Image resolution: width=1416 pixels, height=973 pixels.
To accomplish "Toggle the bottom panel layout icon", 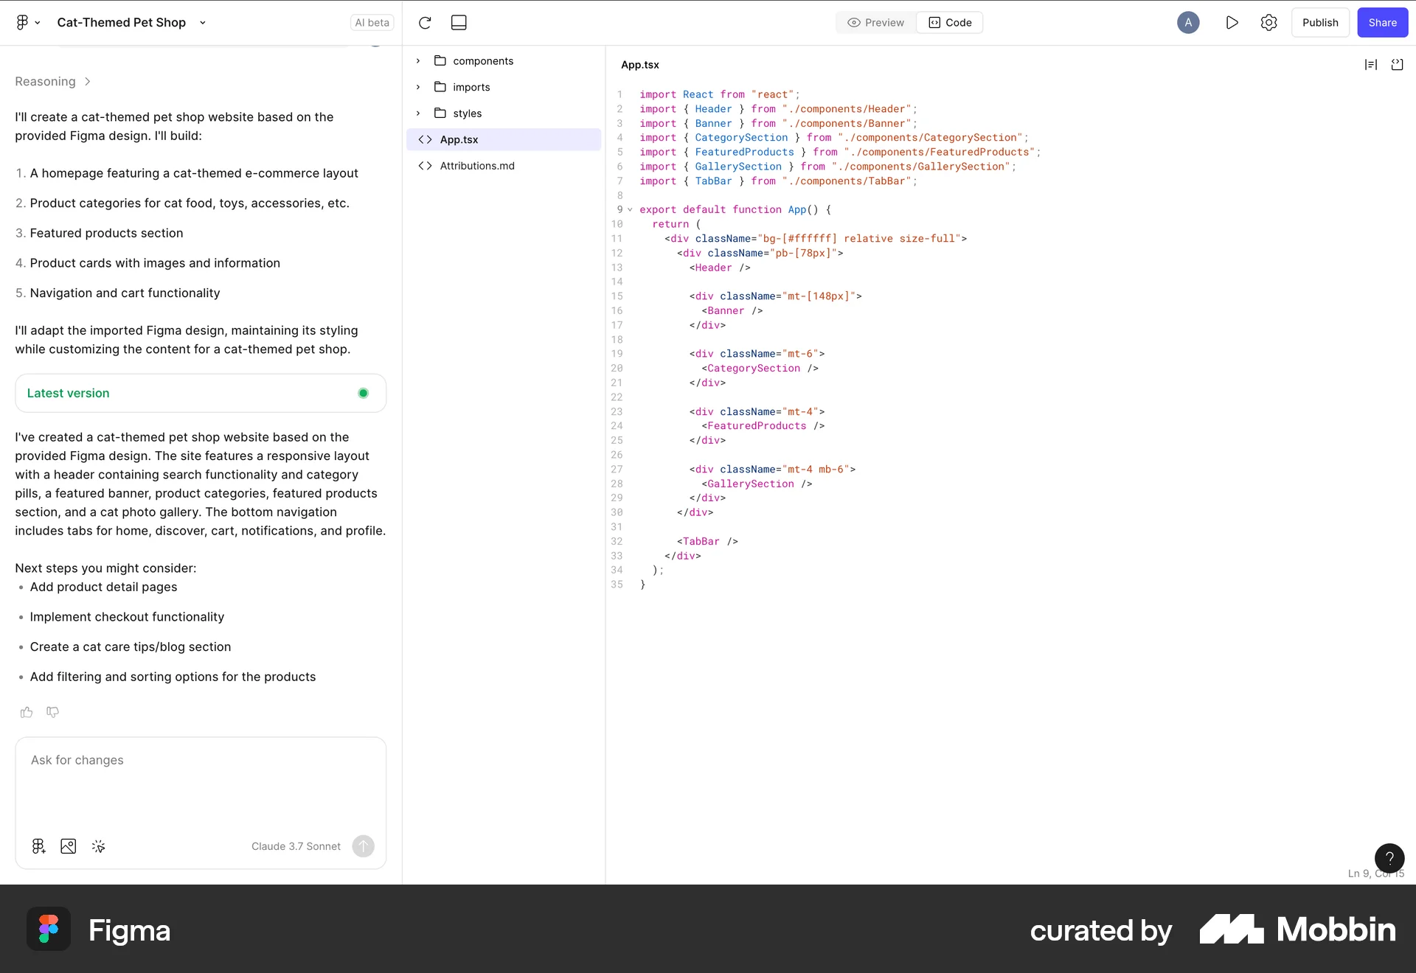I will coord(458,22).
